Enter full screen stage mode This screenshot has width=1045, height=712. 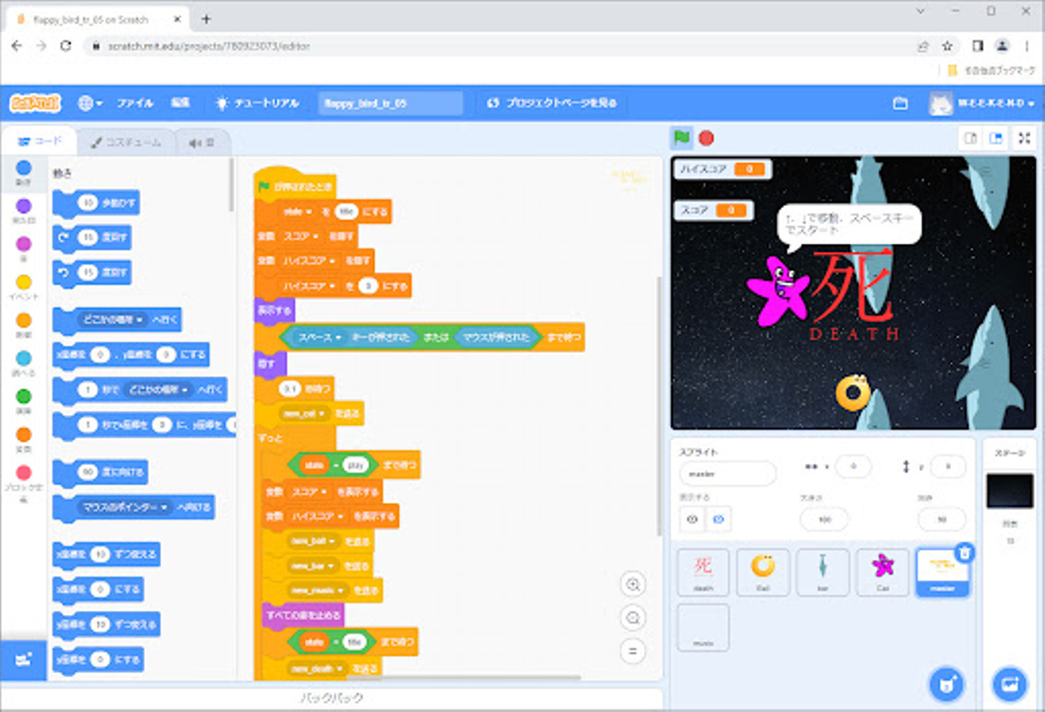[x=1024, y=138]
